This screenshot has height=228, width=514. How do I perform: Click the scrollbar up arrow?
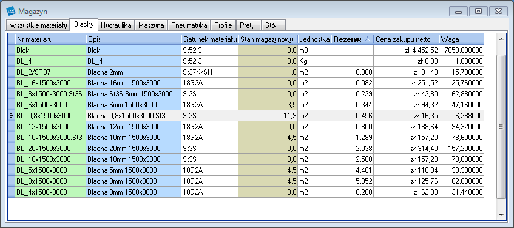[501, 39]
